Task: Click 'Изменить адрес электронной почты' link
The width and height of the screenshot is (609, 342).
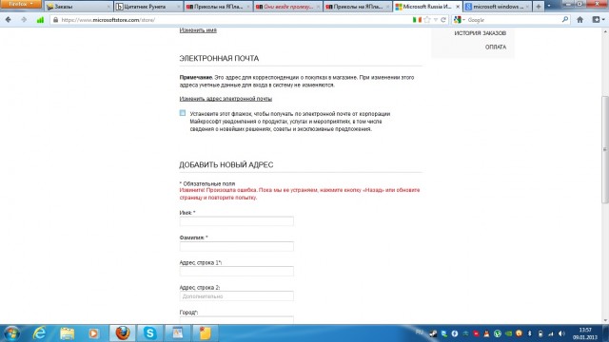Action: tap(226, 99)
